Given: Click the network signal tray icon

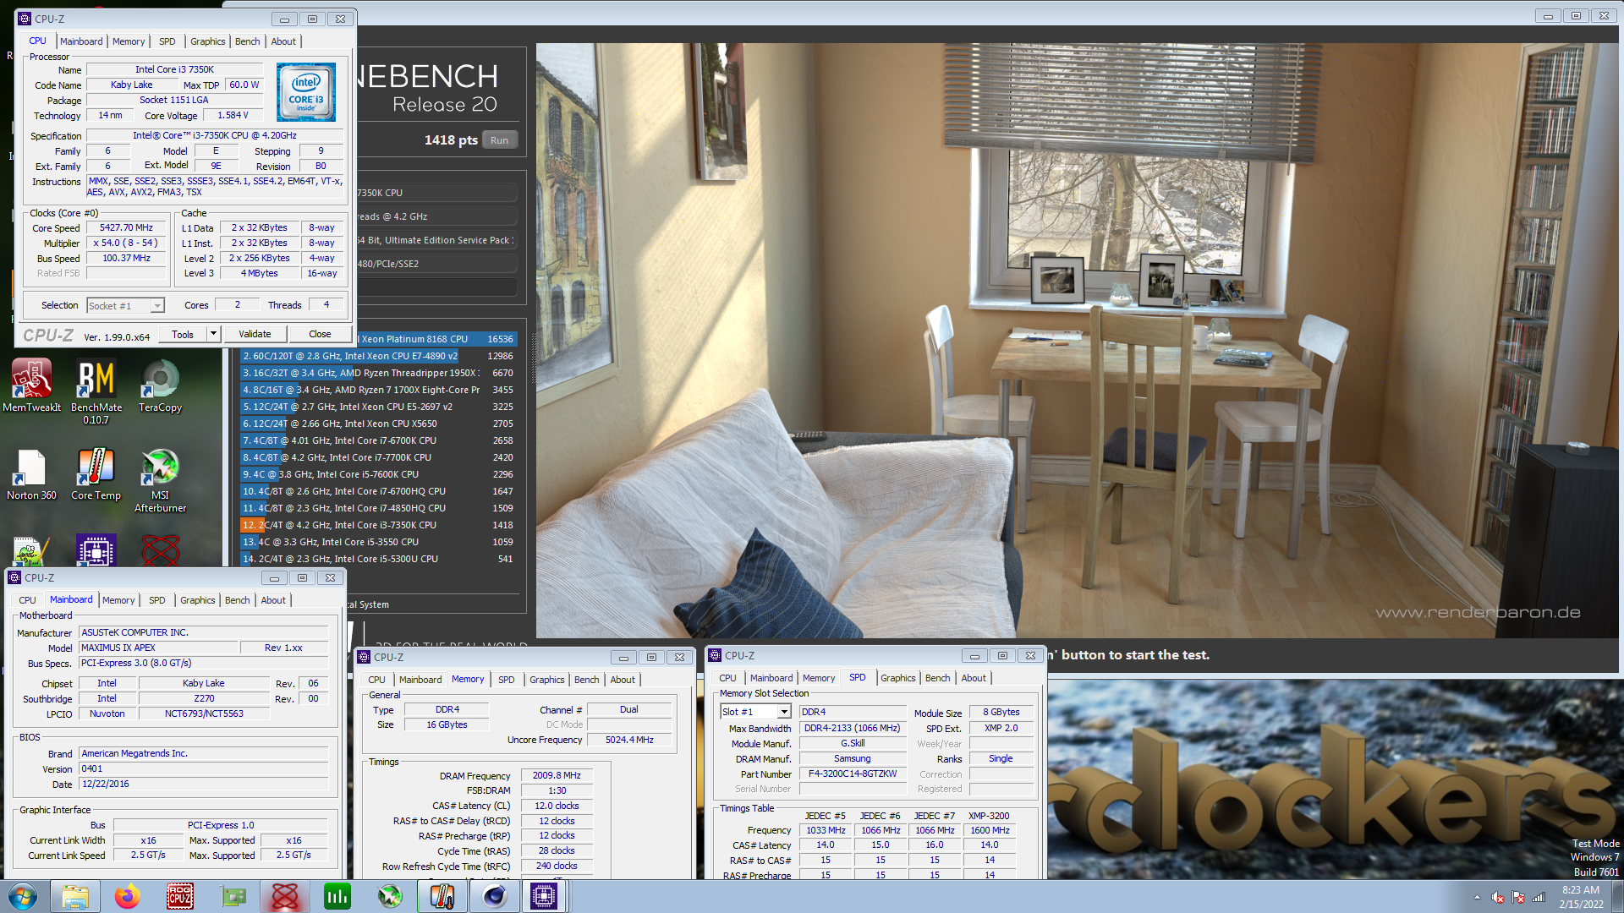Looking at the screenshot, I should 1539,897.
